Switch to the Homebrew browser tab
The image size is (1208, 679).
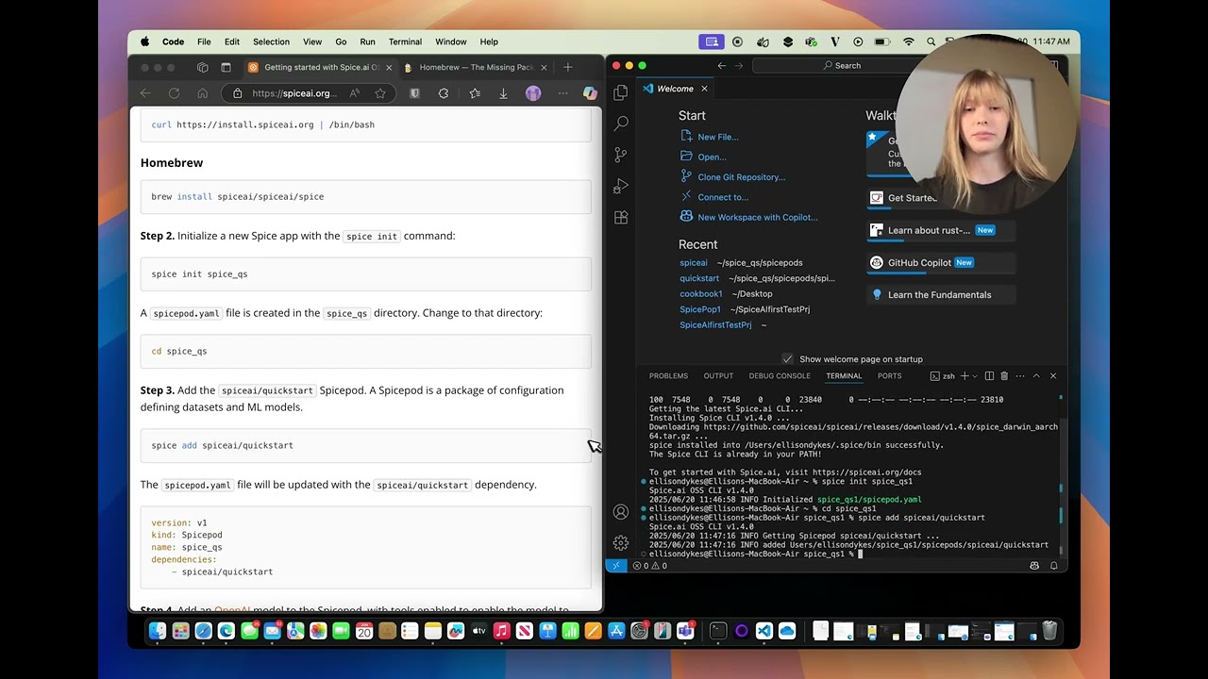pyautogui.click(x=476, y=68)
